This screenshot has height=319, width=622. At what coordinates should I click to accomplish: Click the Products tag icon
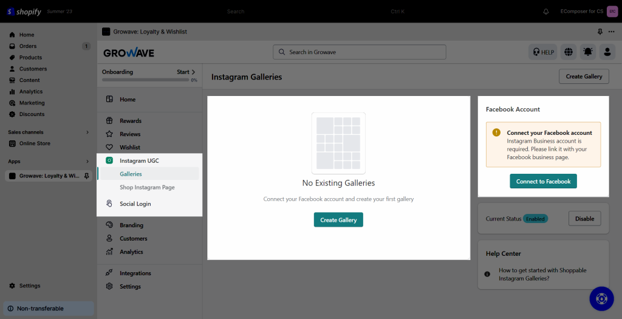12,58
